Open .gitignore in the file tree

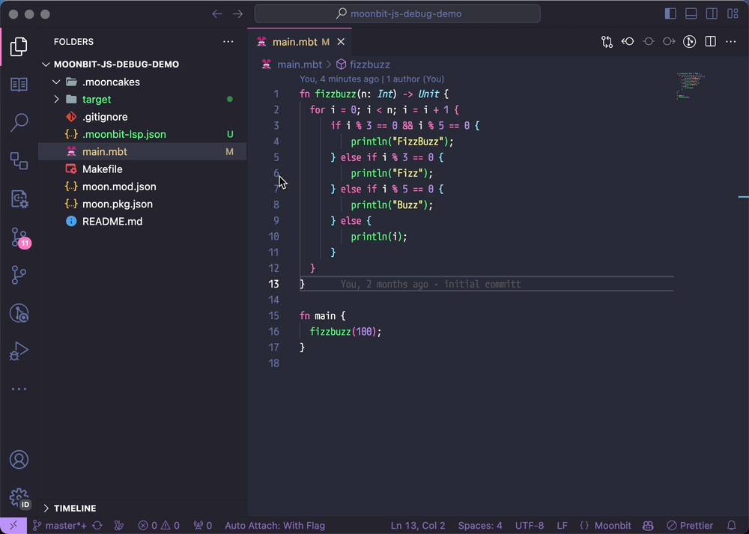tap(142, 117)
